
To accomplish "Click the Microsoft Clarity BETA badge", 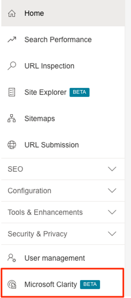I will point(90,284).
